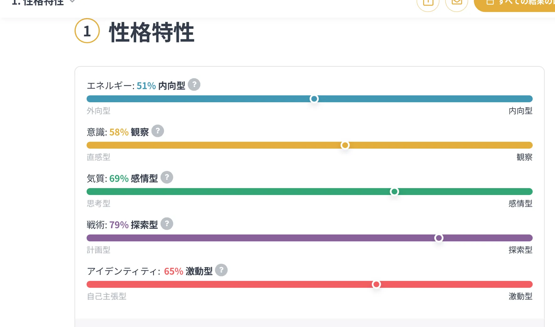
Task: Click the help icon next to 内向型
Action: [x=194, y=84]
